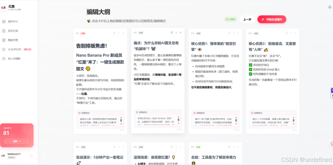Click the 编辑大纲 page title
The width and height of the screenshot is (333, 165).
pos(99,12)
